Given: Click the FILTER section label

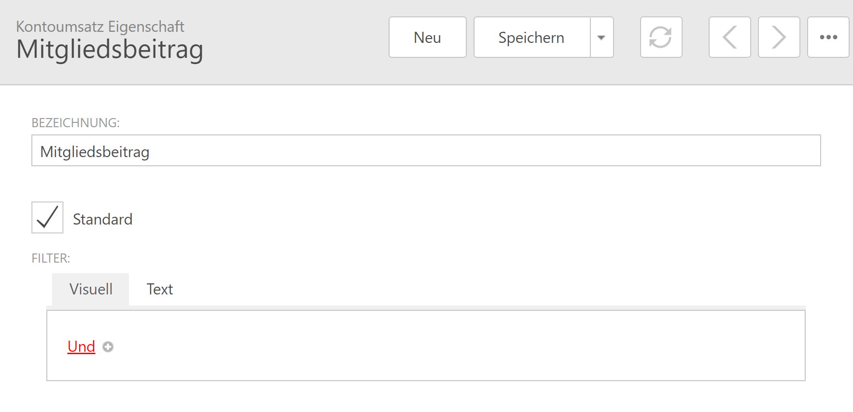Looking at the screenshot, I should 51,258.
